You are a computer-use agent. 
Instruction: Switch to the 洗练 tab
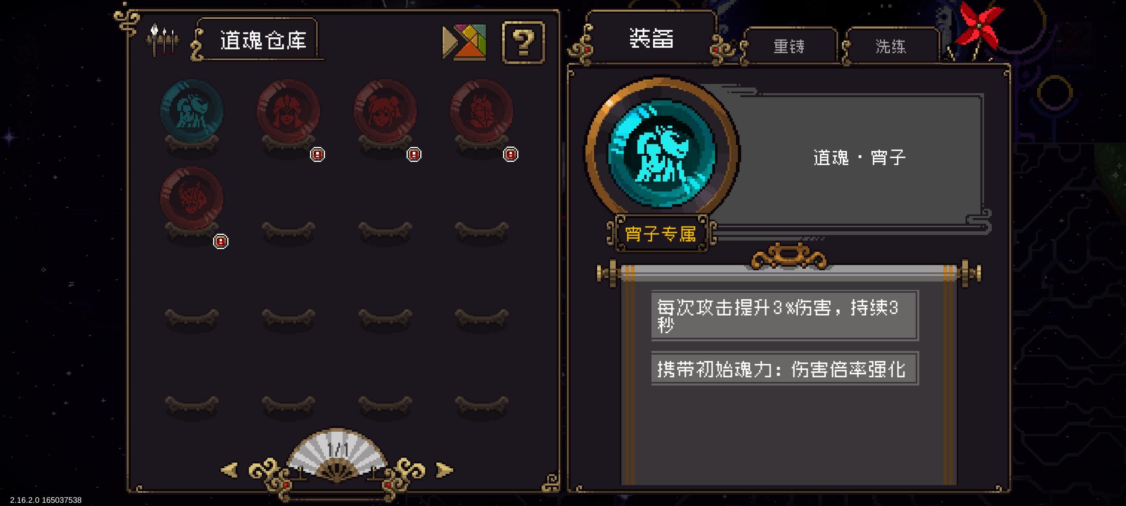point(891,46)
